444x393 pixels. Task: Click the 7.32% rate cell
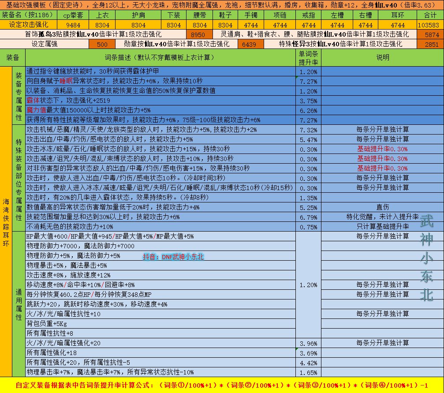pyautogui.click(x=308, y=130)
